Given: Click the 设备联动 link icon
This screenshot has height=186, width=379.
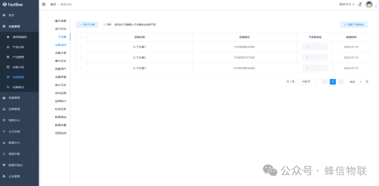Looking at the screenshot, I should [x=8, y=87].
